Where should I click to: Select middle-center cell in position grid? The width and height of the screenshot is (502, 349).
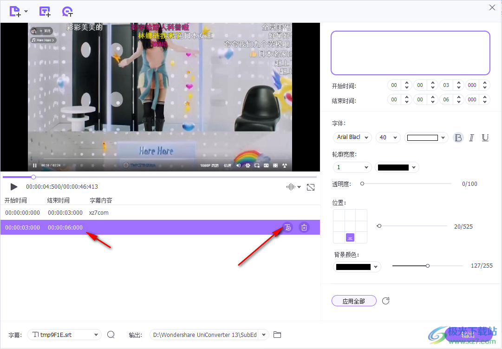click(350, 226)
